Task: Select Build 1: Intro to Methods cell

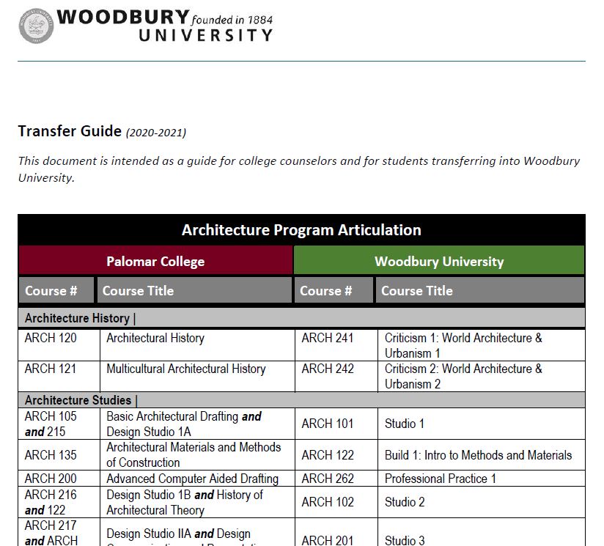Action: (482, 454)
